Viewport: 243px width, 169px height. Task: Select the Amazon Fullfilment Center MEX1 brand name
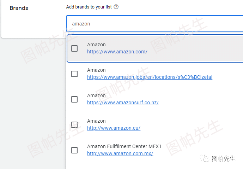(124, 146)
